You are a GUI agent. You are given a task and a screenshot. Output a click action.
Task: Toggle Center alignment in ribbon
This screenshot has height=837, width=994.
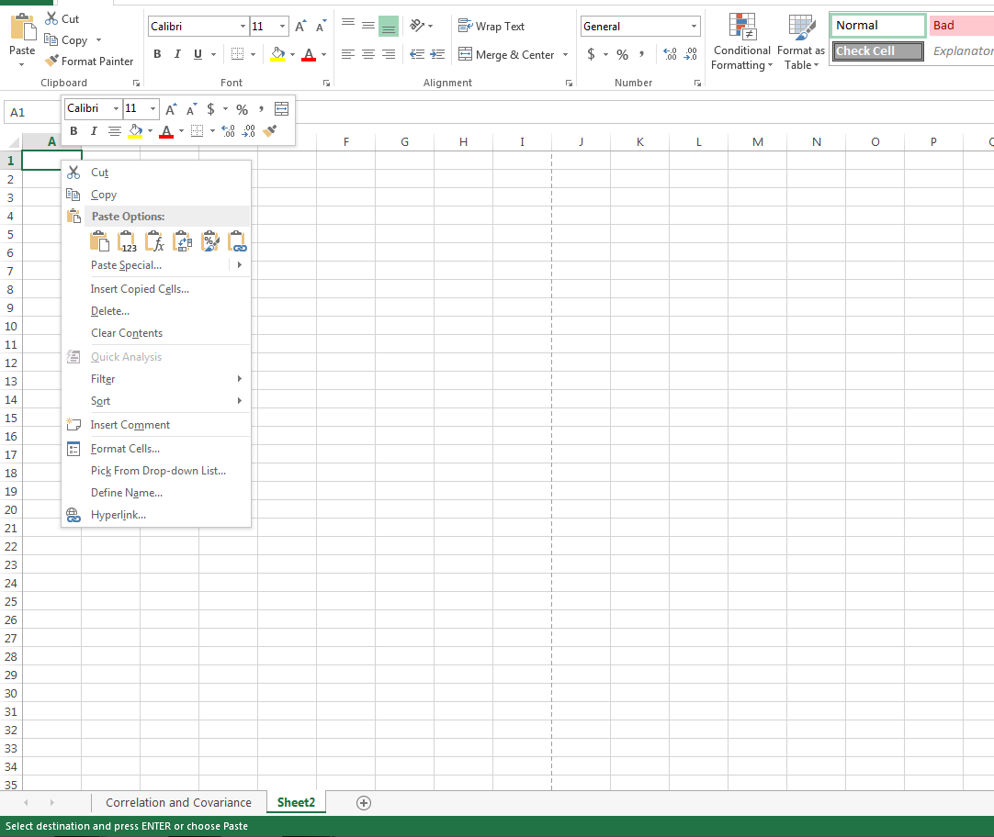[367, 54]
